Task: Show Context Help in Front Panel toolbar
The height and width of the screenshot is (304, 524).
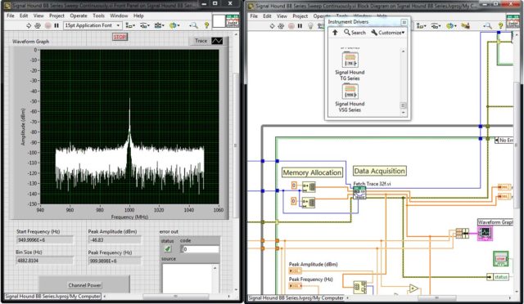Action: click(x=206, y=25)
